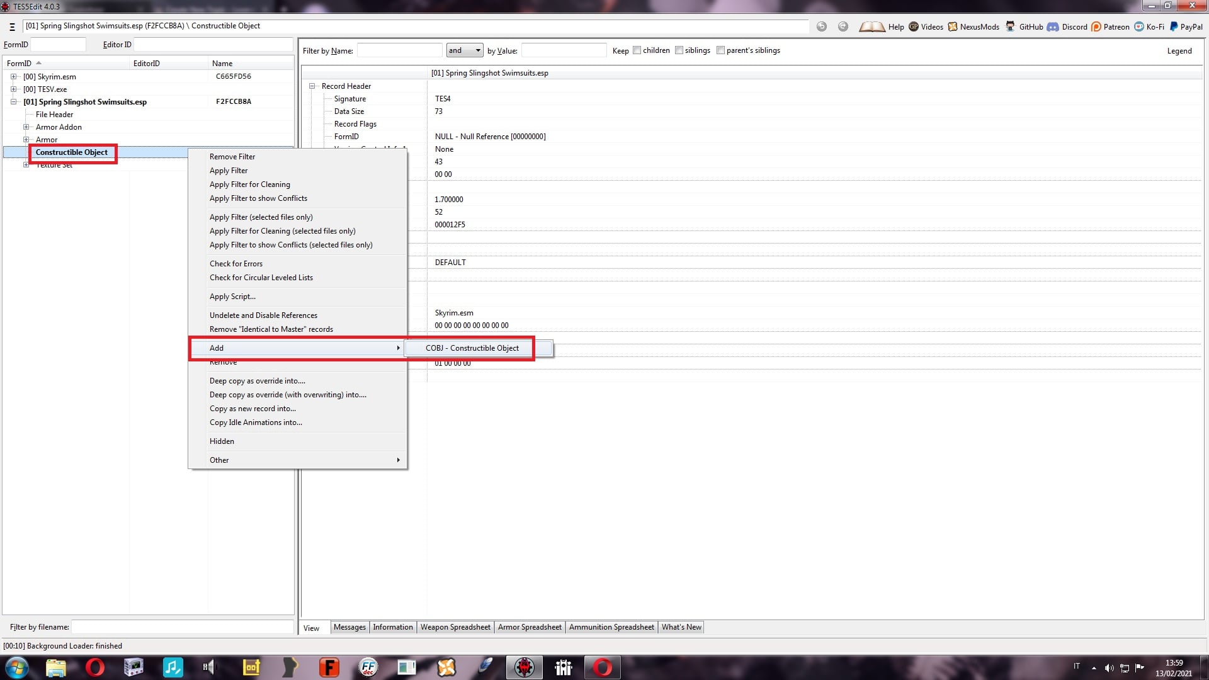1209x680 pixels.
Task: Expand the Armor group
Action: [x=26, y=139]
